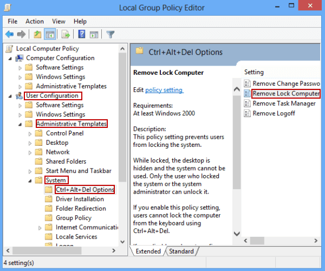Screen dimensions: 325x271
Task: Select Remove Logoff setting
Action: pyautogui.click(x=274, y=113)
